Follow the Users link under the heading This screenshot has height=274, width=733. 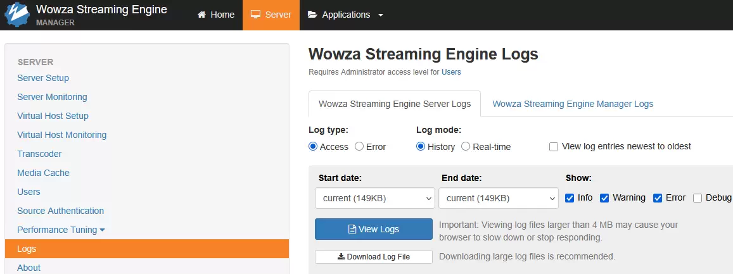click(451, 72)
